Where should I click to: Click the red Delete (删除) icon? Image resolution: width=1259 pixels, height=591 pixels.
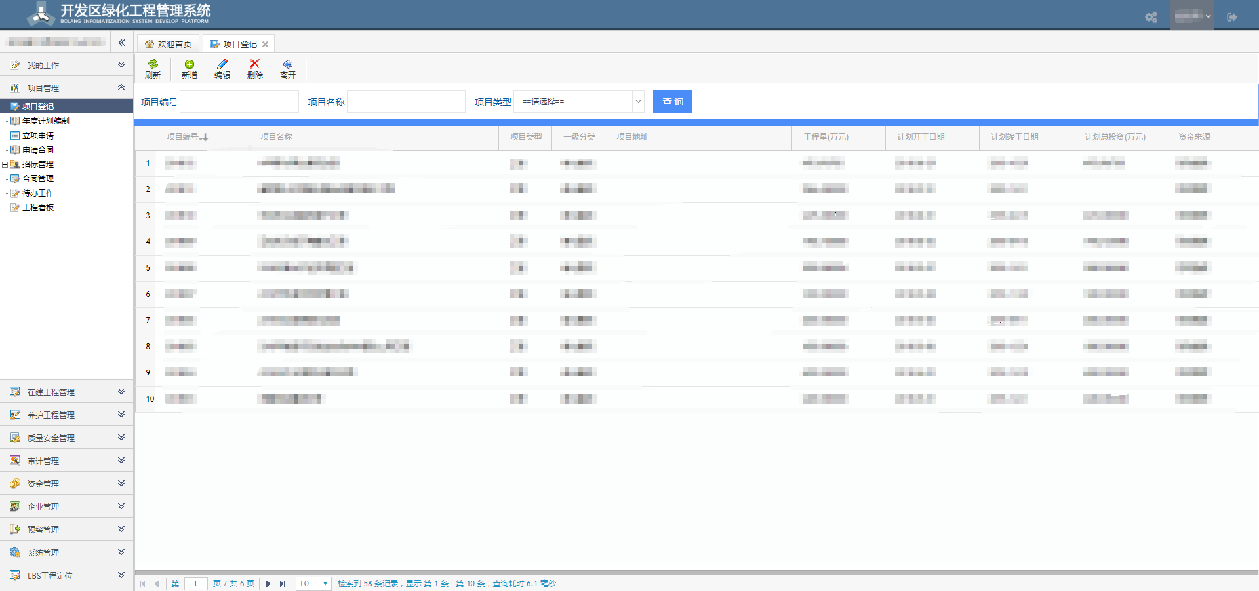(x=254, y=64)
